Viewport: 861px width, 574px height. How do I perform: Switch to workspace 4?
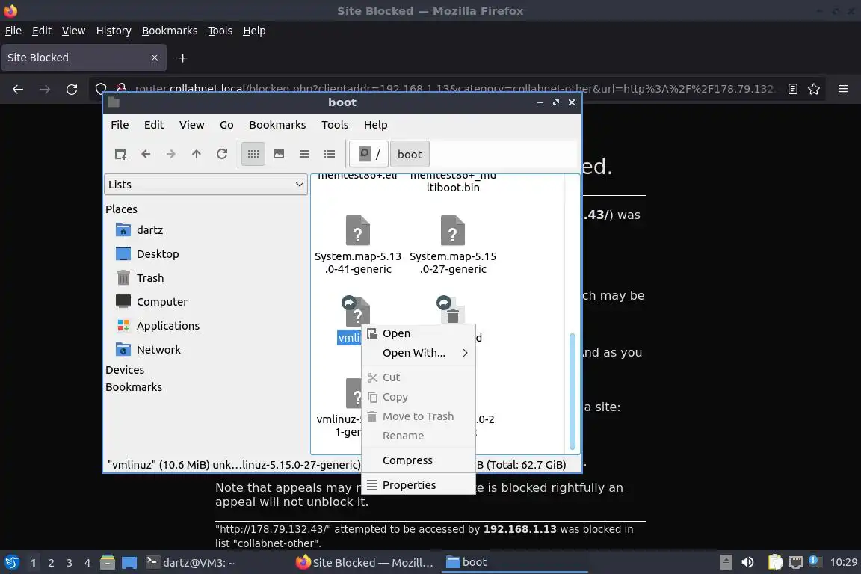(x=87, y=563)
